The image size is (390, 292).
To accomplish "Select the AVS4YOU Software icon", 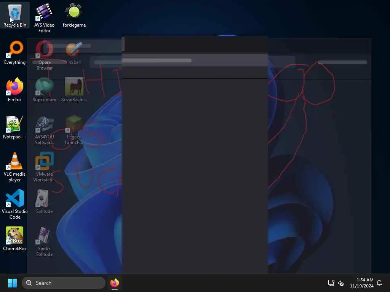I will coord(44,130).
